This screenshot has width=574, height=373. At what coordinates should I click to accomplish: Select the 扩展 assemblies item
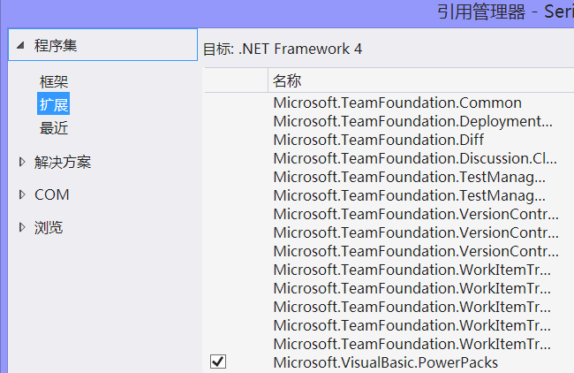click(54, 104)
